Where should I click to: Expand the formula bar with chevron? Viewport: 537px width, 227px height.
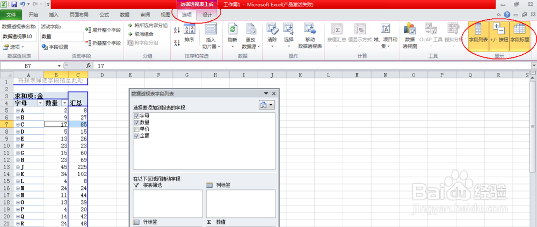pos(534,65)
